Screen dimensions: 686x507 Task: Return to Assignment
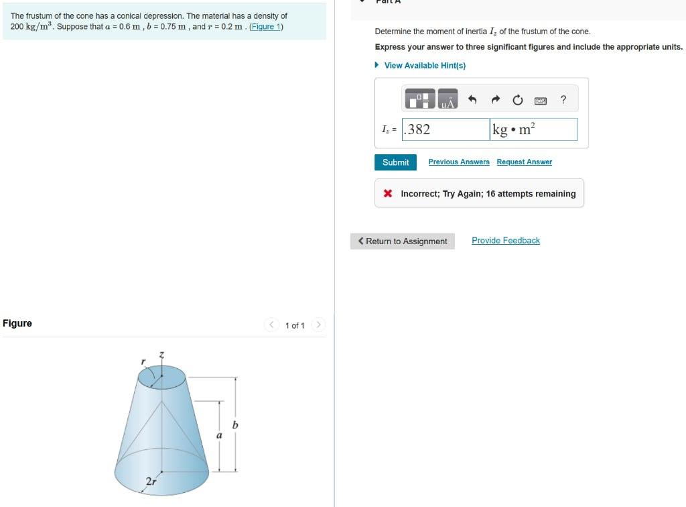[403, 241]
